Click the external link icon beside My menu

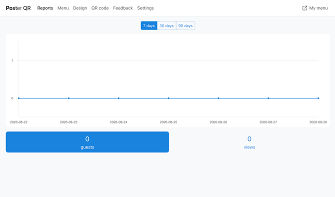[304, 8]
